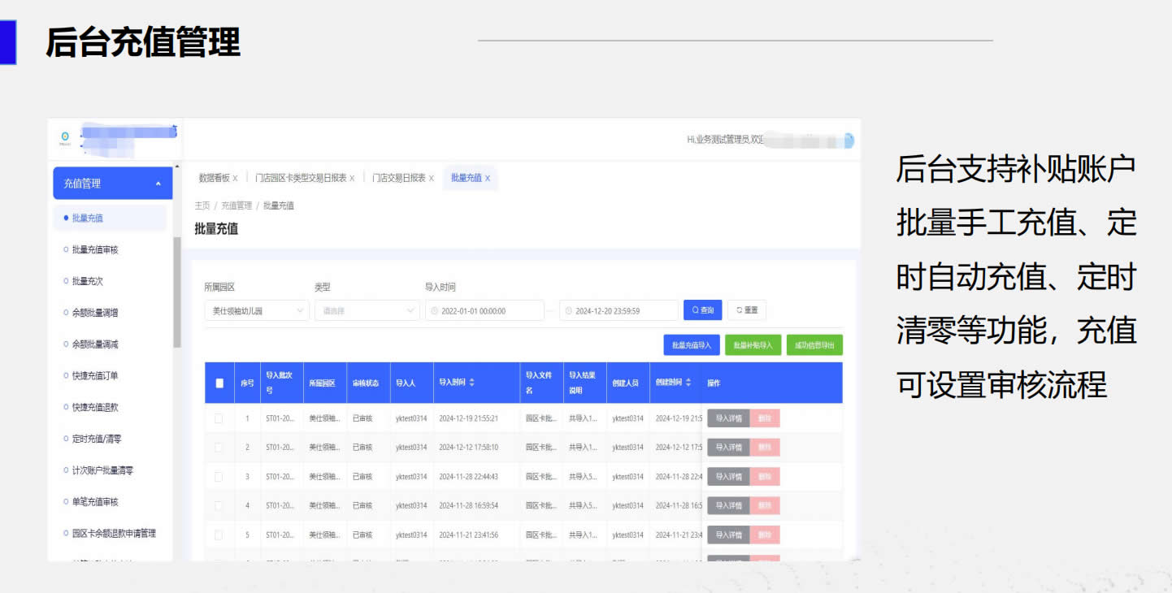The width and height of the screenshot is (1172, 593).
Task: Click the sidebar vertical scrollbar
Action: click(x=177, y=292)
